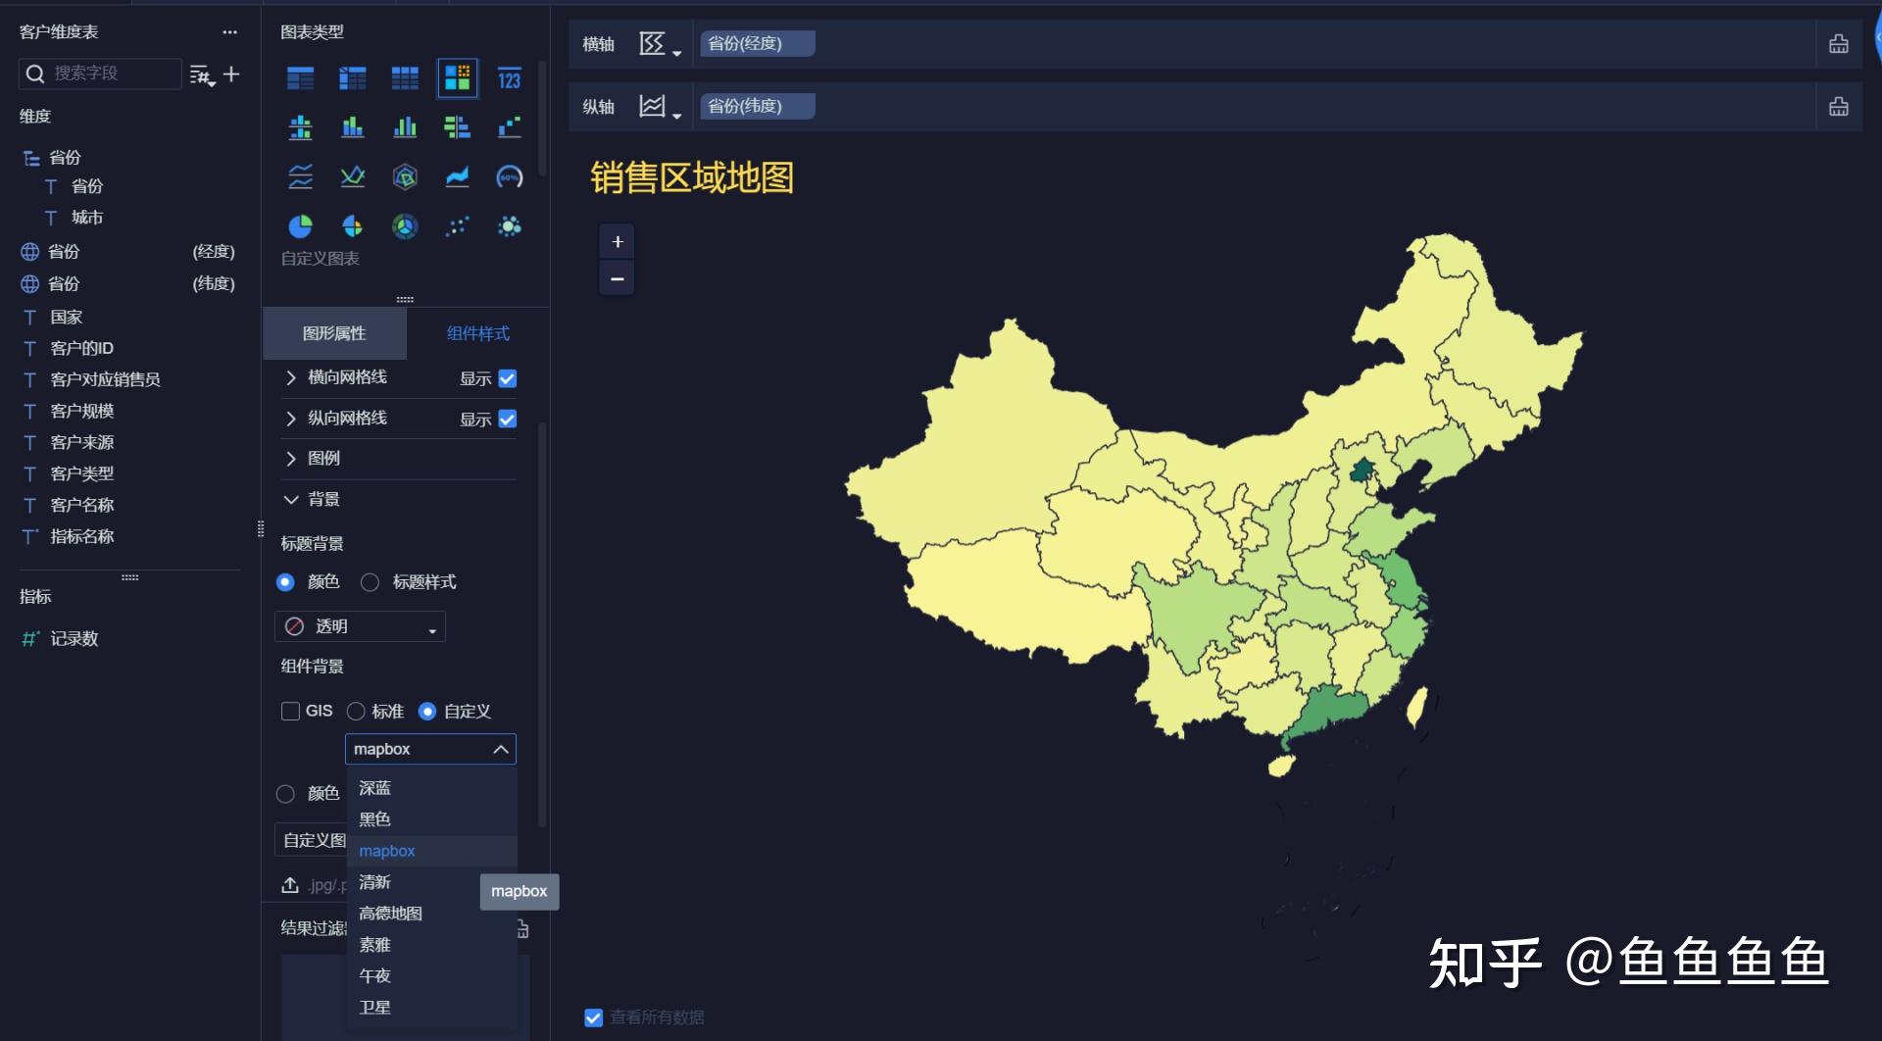Click the 省份(经度) field pill
Screen dimensions: 1882x1041
[756, 43]
